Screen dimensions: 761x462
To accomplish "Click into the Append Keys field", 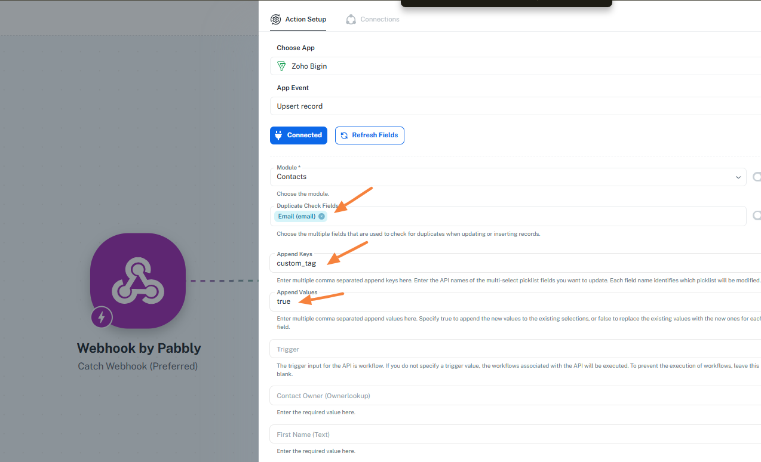I will click(514, 263).
